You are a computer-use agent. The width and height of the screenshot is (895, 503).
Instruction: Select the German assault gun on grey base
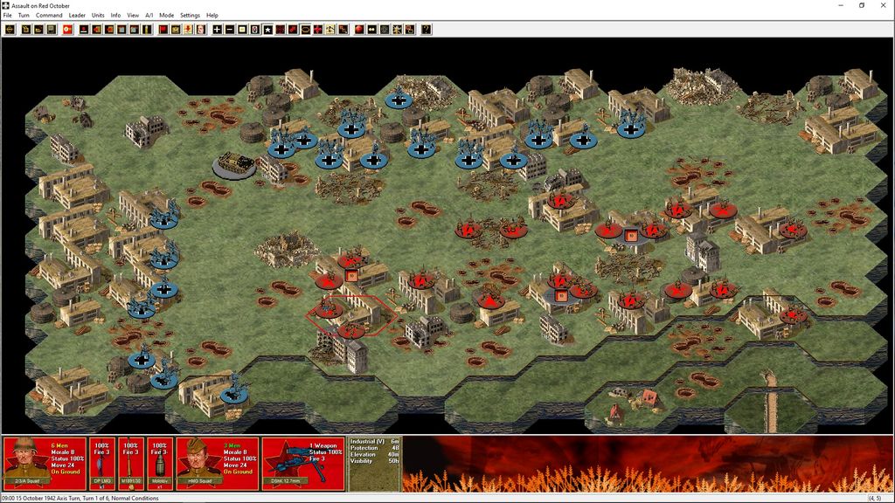tap(234, 164)
